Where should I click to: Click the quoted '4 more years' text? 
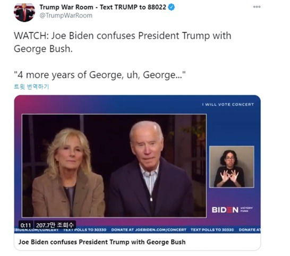click(100, 75)
